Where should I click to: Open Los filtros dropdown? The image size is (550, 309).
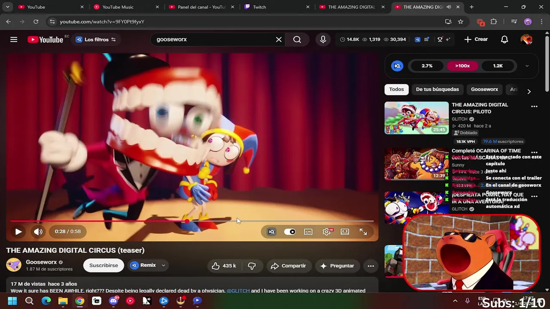click(x=96, y=39)
